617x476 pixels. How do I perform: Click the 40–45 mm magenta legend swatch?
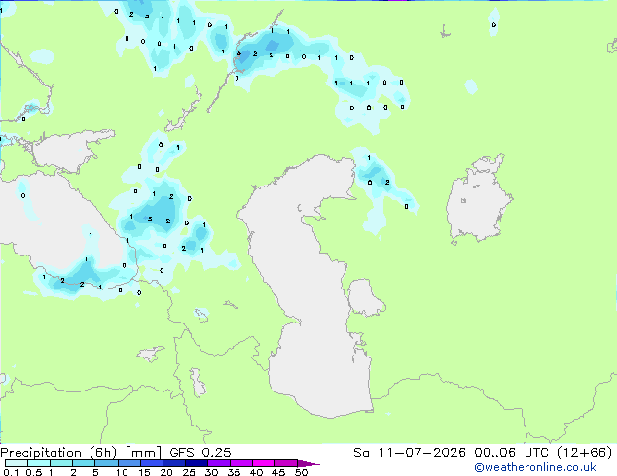(264, 463)
